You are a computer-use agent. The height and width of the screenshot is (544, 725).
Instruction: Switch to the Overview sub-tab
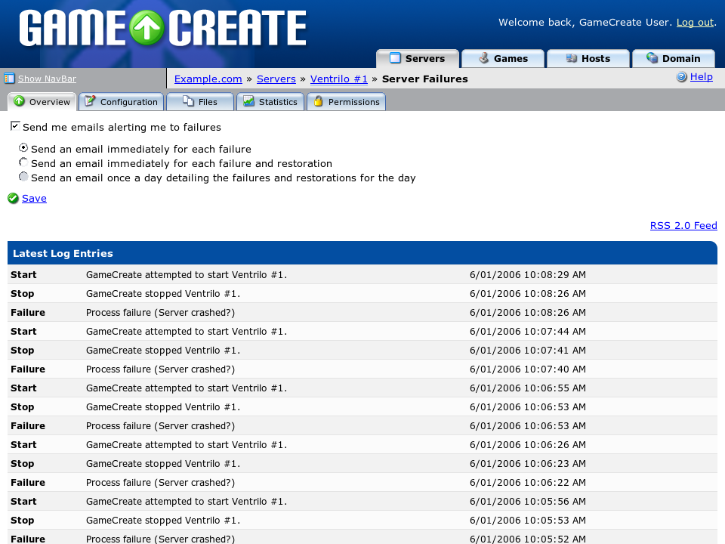click(x=42, y=102)
